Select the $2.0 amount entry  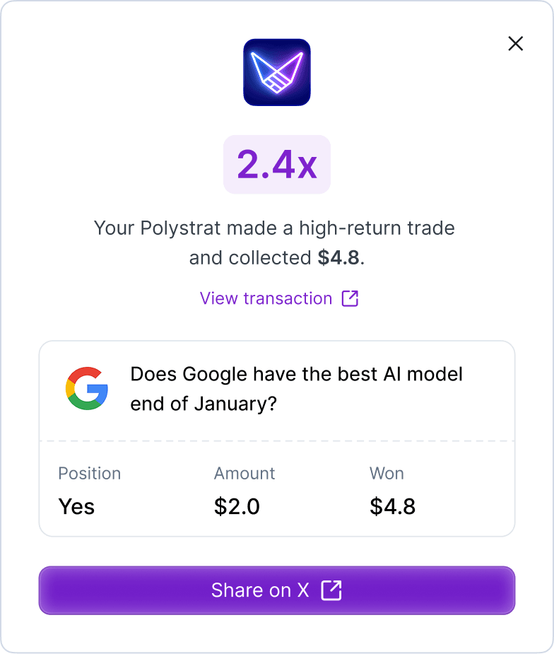point(237,506)
